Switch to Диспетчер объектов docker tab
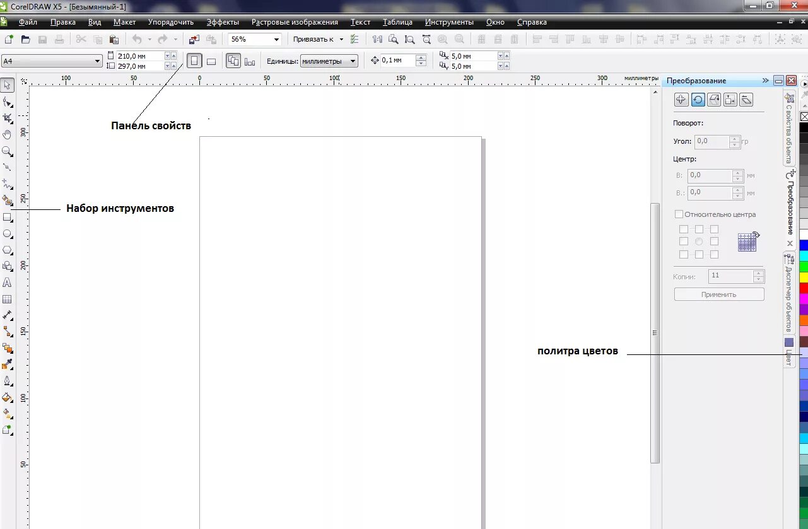Screen dimensions: 808x529 pyautogui.click(x=789, y=293)
